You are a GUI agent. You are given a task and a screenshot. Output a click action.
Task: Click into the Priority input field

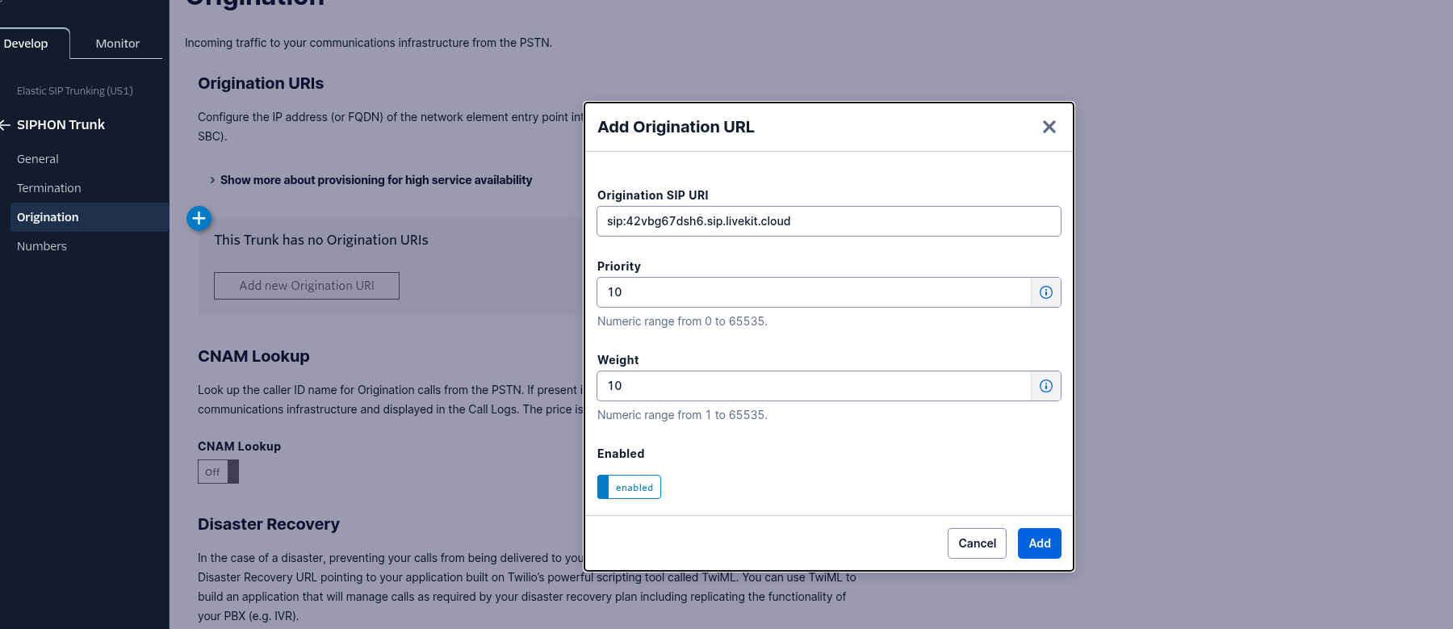click(814, 292)
